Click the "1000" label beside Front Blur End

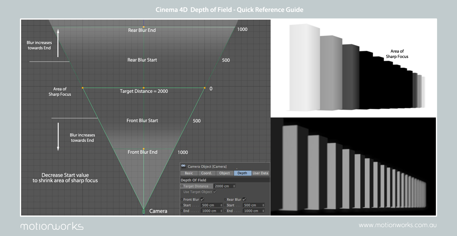[x=183, y=152]
